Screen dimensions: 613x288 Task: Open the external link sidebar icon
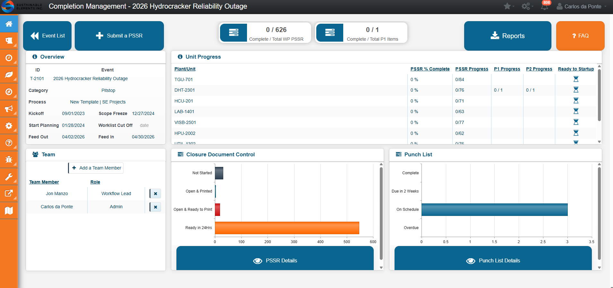tap(9, 193)
